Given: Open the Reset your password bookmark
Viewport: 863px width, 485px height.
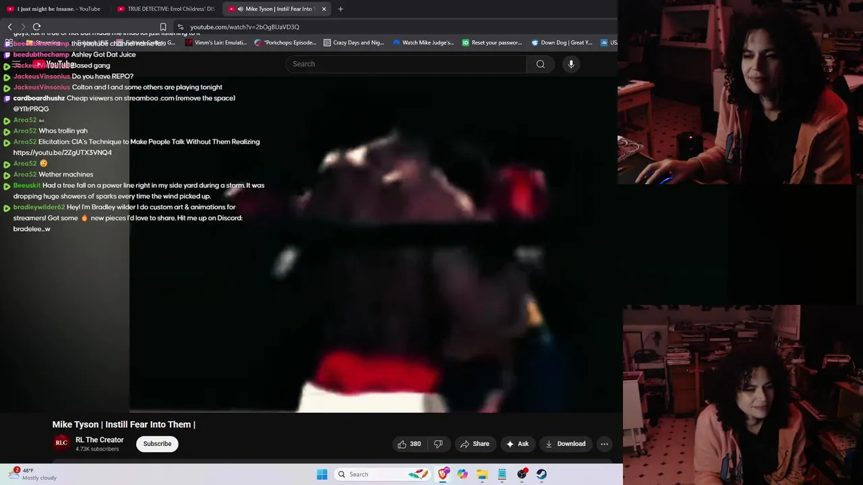Looking at the screenshot, I should coord(492,42).
